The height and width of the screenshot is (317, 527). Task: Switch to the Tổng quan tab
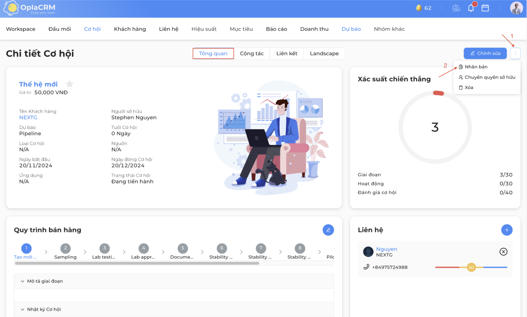(x=213, y=54)
